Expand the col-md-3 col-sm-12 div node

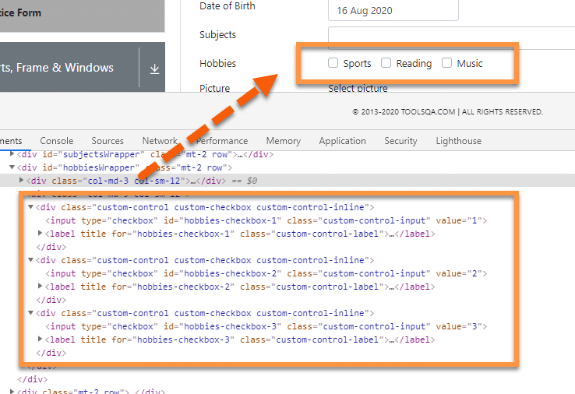click(22, 181)
